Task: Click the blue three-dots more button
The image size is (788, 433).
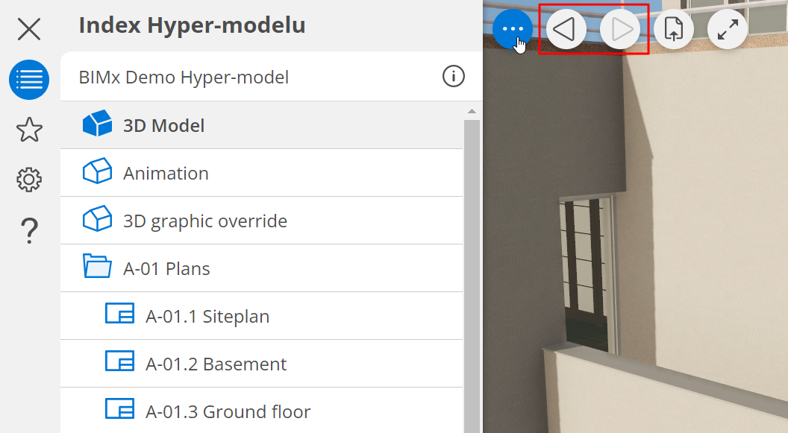Action: point(512,28)
